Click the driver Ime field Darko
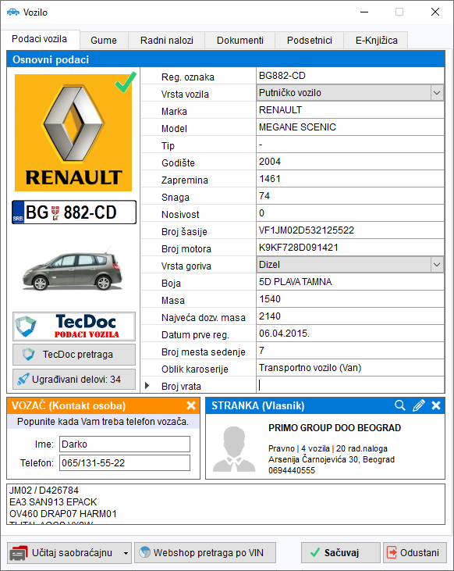The height and width of the screenshot is (571, 454). [125, 444]
